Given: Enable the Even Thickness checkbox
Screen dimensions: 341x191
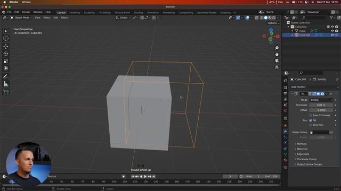Looking at the screenshot, I should 311,116.
